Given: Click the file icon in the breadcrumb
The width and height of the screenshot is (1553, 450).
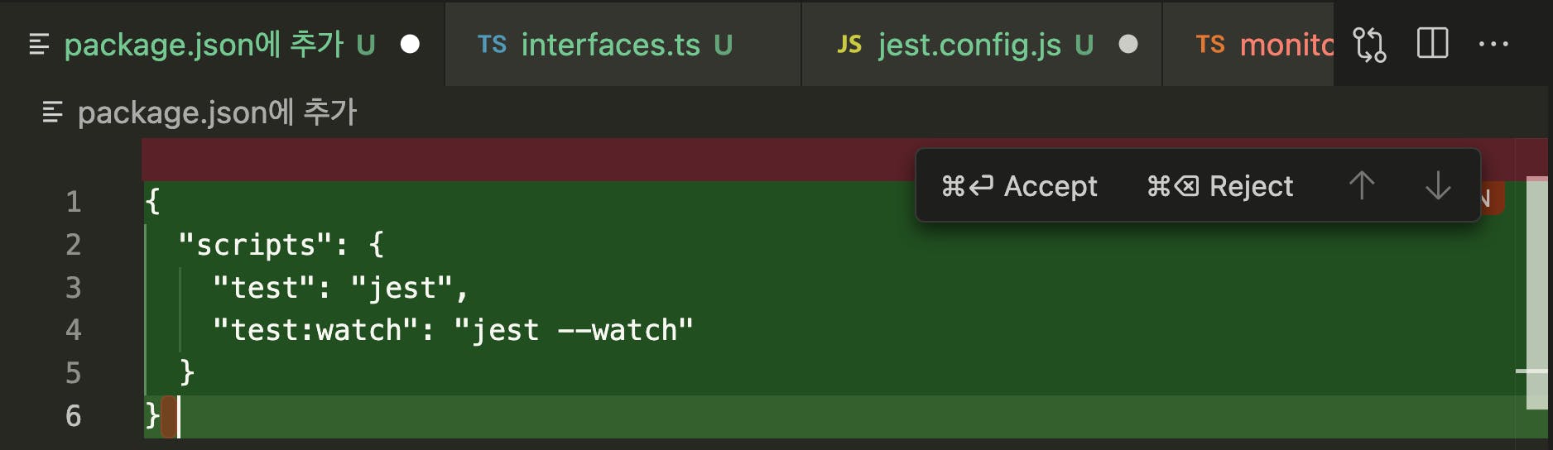Looking at the screenshot, I should pyautogui.click(x=52, y=112).
